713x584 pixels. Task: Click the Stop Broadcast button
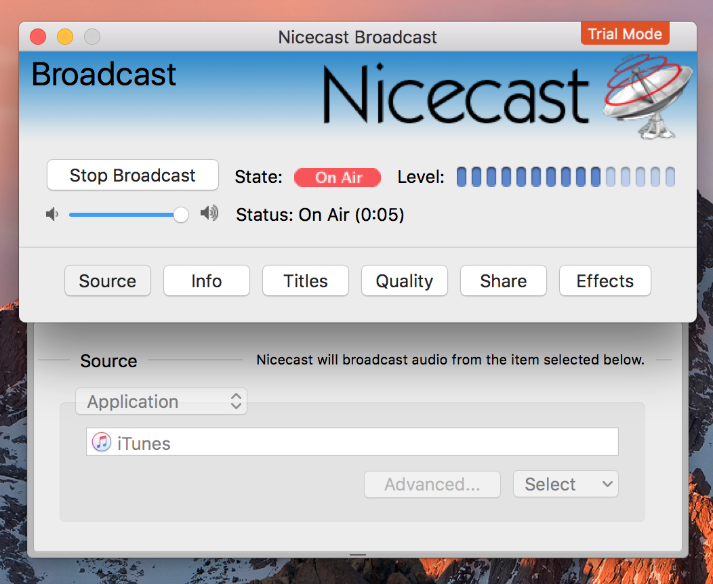[132, 175]
